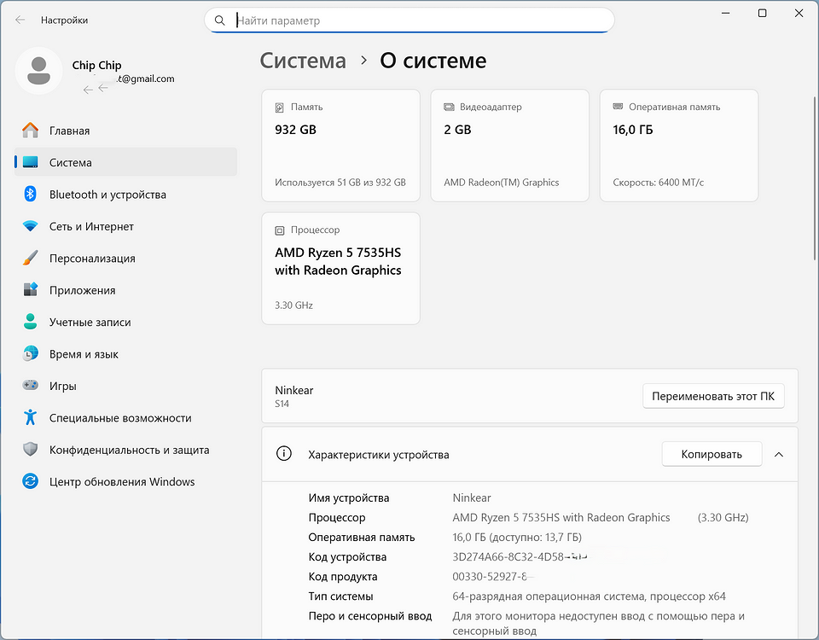819x640 pixels.
Task: Open the Видеоадаптер graphics card tile
Action: 509,145
